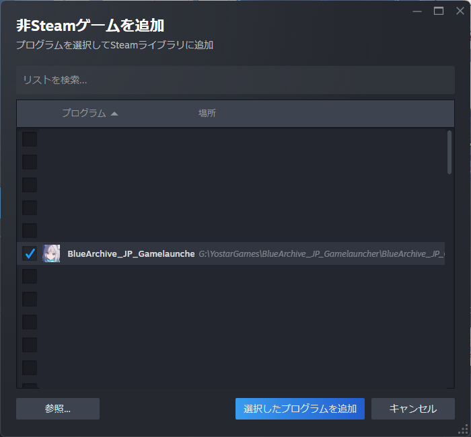Minimize the dialog window

417,11
